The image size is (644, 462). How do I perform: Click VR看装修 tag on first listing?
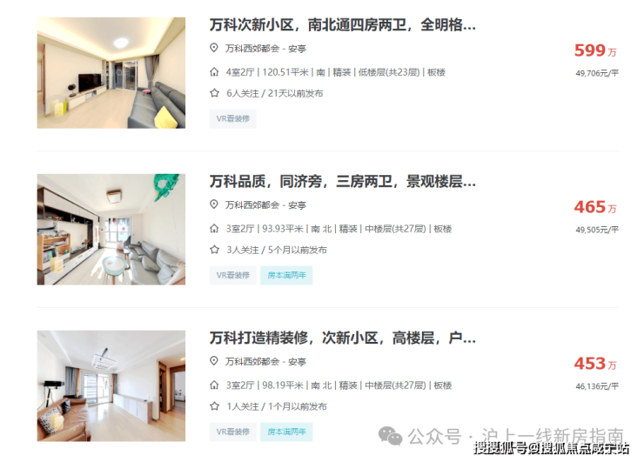tap(233, 118)
